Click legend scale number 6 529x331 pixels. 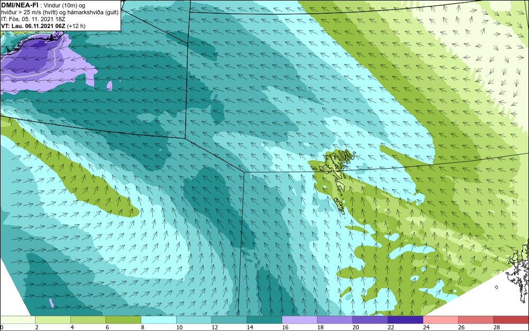(x=107, y=327)
